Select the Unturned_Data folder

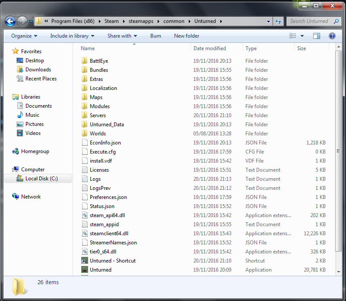point(107,125)
